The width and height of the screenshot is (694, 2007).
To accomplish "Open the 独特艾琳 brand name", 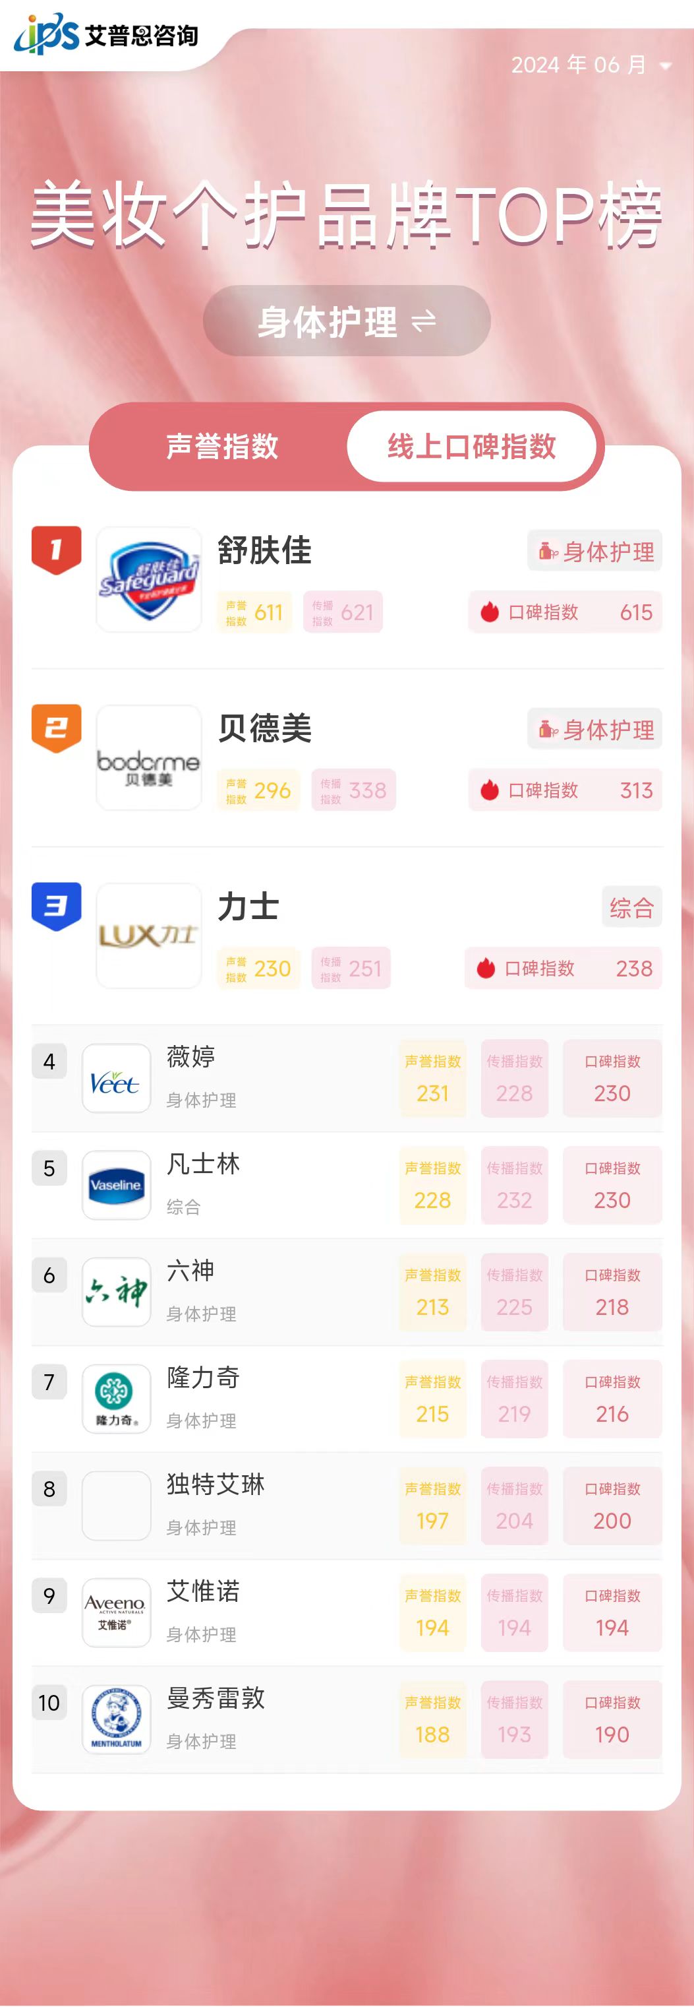I will [x=216, y=1483].
